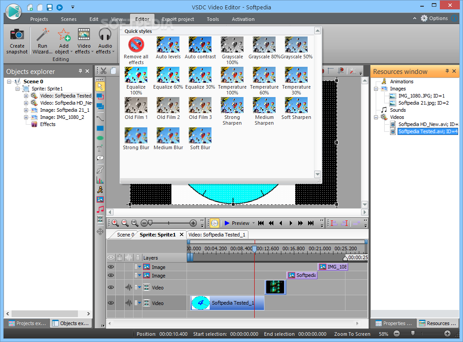The height and width of the screenshot is (342, 463).
Task: Open the Export project tab
Action: pyautogui.click(x=178, y=19)
